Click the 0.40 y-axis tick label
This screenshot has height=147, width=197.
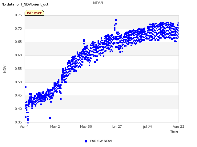(18, 109)
